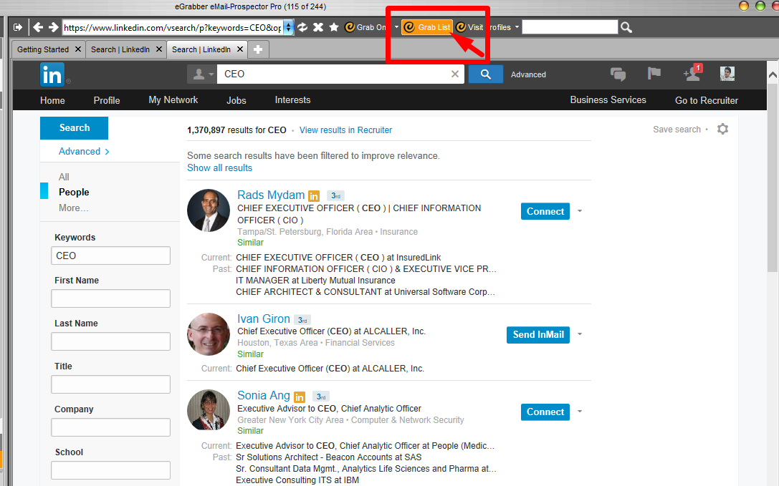Click the Grab List toolbar button
Image resolution: width=779 pixels, height=486 pixels.
point(427,27)
